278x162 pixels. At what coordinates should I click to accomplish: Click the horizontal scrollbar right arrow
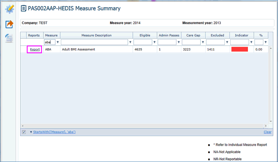(x=265, y=126)
